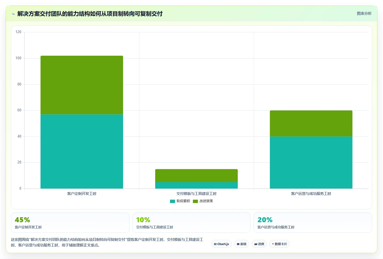Click the teal 阶段累积 segment of 客户定制开发工时 bar
Image resolution: width=383 pixels, height=259 pixels.
tap(82, 152)
